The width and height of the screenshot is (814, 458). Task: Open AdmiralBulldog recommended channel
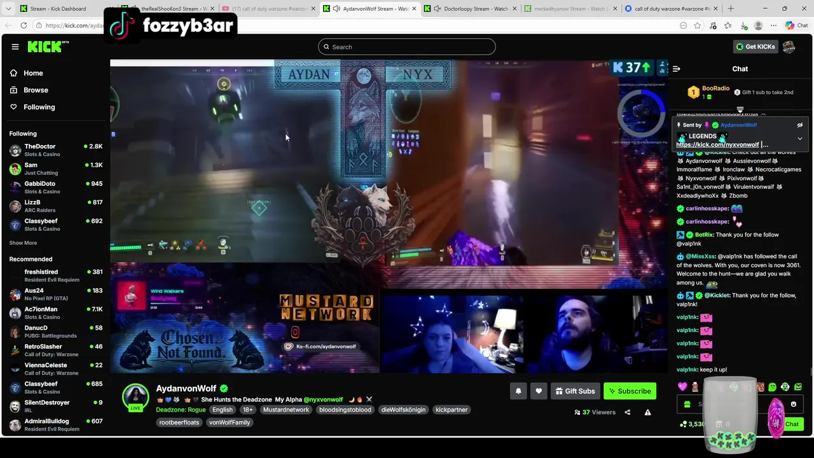click(x=56, y=425)
